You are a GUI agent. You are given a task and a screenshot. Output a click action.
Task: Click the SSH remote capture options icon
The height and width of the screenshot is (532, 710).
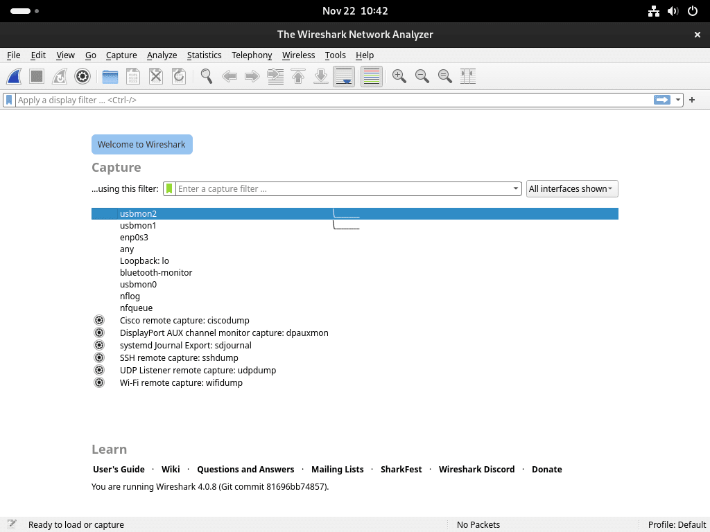[x=98, y=357]
